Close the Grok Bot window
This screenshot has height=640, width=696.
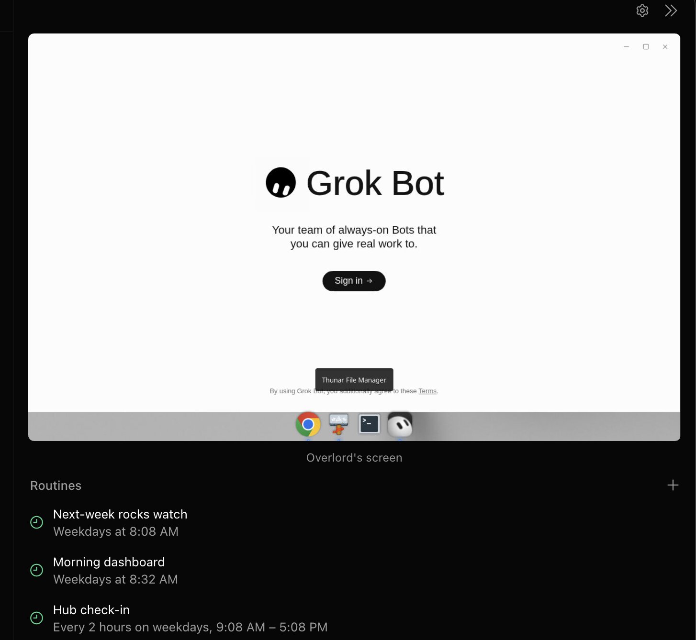tap(665, 46)
